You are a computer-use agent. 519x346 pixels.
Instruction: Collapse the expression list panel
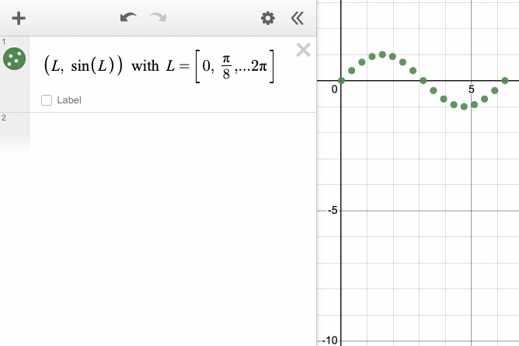tap(297, 19)
